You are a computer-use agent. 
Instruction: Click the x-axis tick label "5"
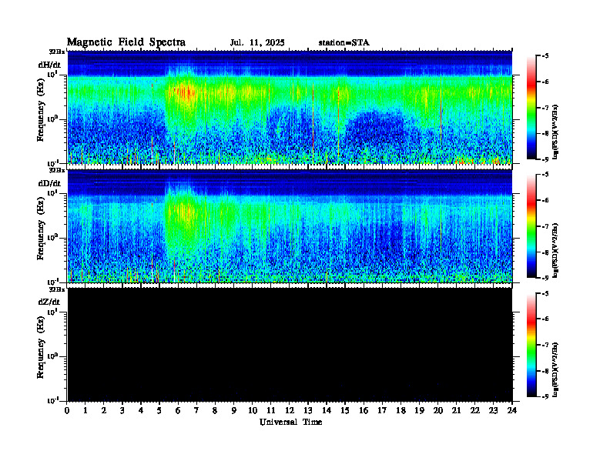(x=159, y=410)
